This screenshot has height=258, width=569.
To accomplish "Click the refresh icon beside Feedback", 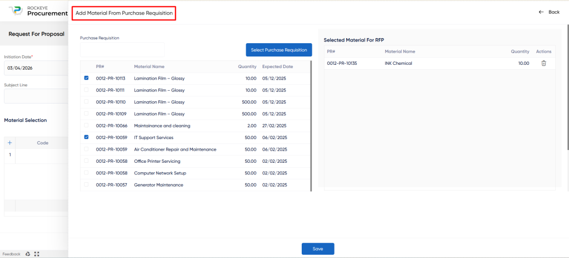I will [28, 254].
